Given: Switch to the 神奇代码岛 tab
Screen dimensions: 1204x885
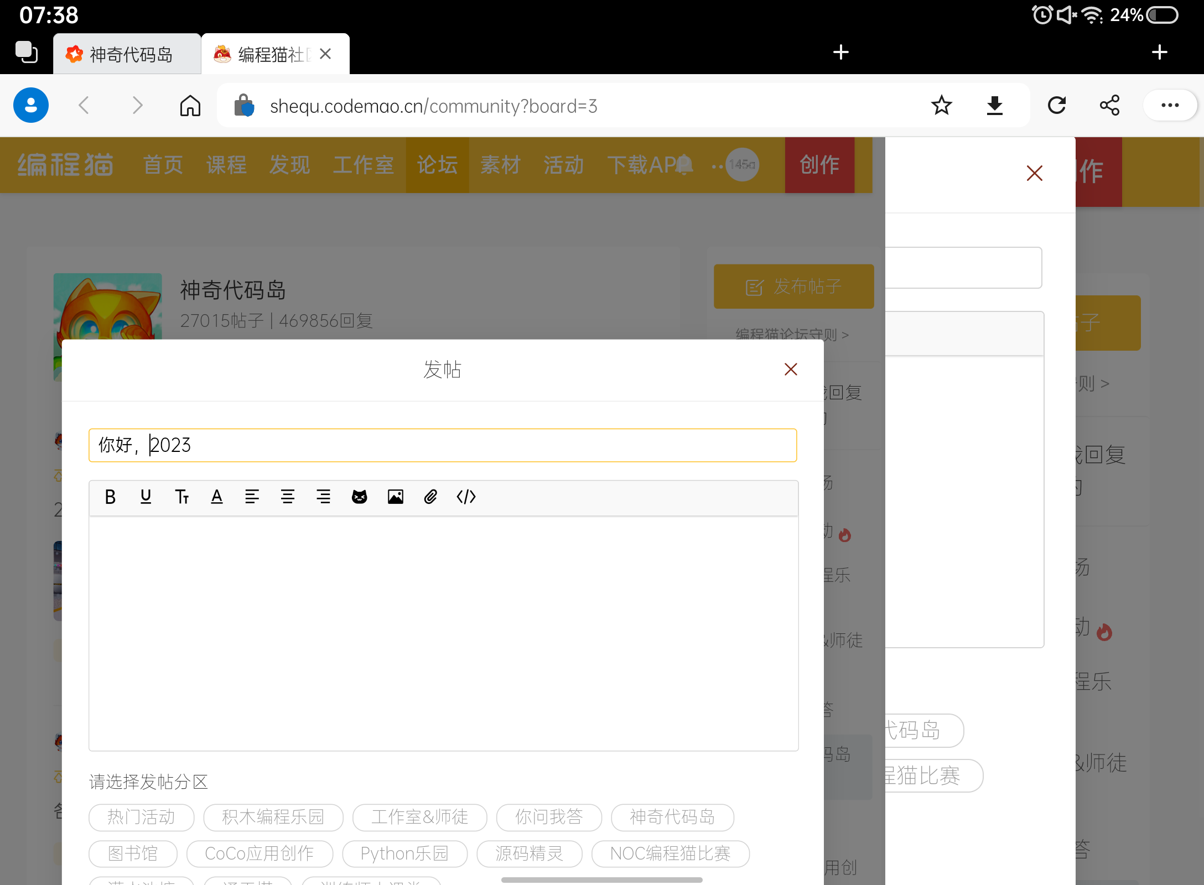Looking at the screenshot, I should point(127,54).
